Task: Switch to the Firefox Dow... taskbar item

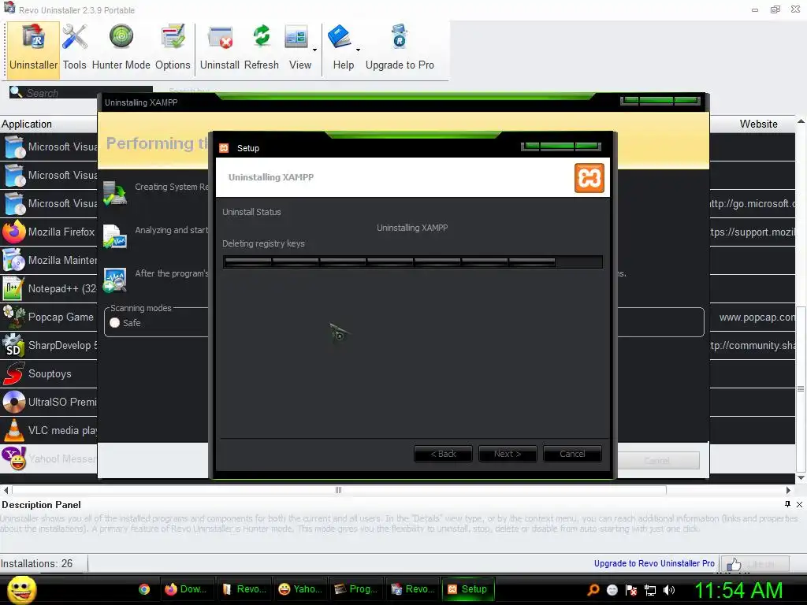Action: click(x=186, y=589)
